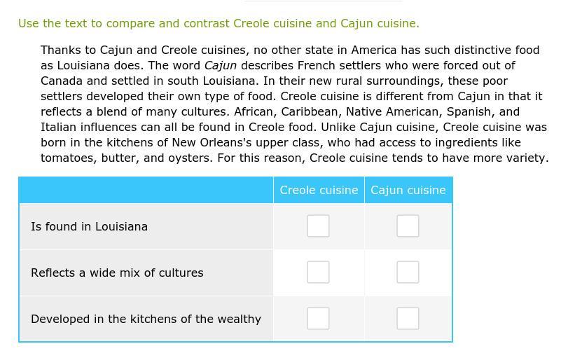Click the passage line beginning 'Canada and settled'

tap(274, 81)
